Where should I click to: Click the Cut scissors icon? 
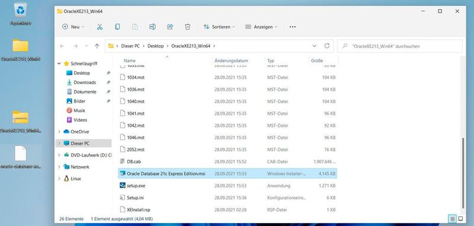[100, 27]
